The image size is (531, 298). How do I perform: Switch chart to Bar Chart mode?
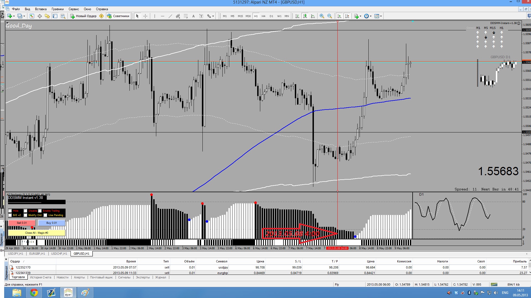tap(297, 16)
